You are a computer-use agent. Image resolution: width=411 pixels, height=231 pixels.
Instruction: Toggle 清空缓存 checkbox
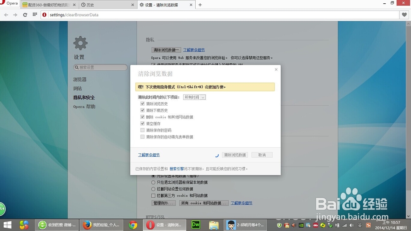142,123
